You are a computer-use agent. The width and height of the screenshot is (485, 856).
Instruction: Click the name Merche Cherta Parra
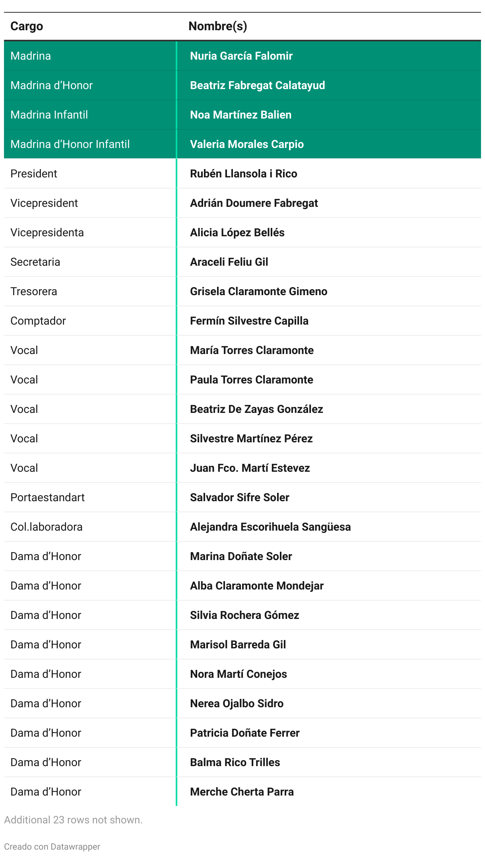pos(242,792)
